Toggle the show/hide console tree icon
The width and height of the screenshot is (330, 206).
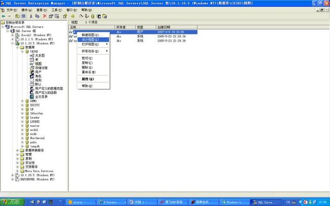point(23,16)
